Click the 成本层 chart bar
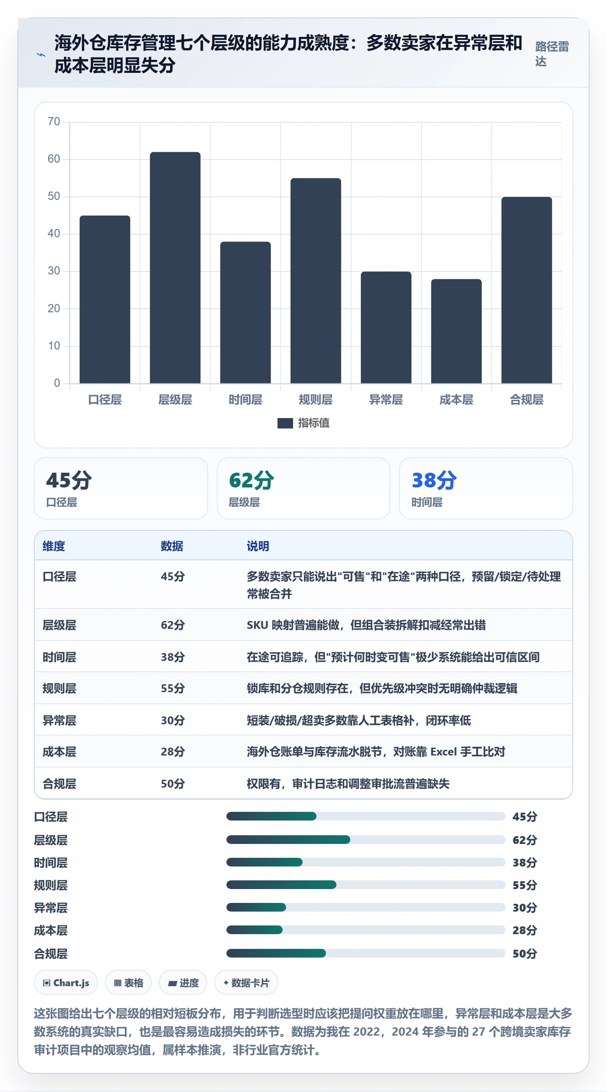 (x=456, y=331)
